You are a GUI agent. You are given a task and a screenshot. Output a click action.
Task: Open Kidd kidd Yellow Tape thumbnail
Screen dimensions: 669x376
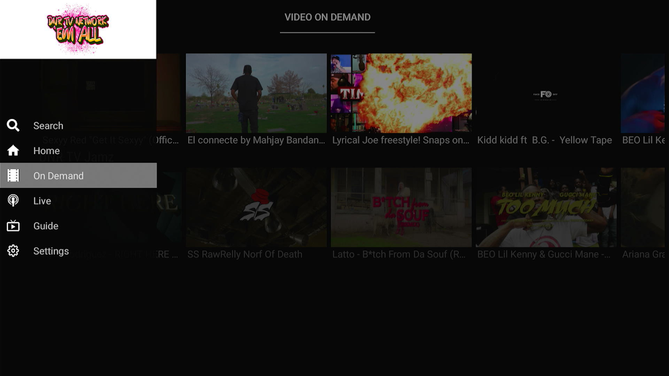[546, 93]
